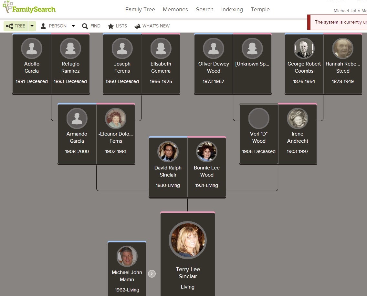Click the dates 1876-1954

304,81
